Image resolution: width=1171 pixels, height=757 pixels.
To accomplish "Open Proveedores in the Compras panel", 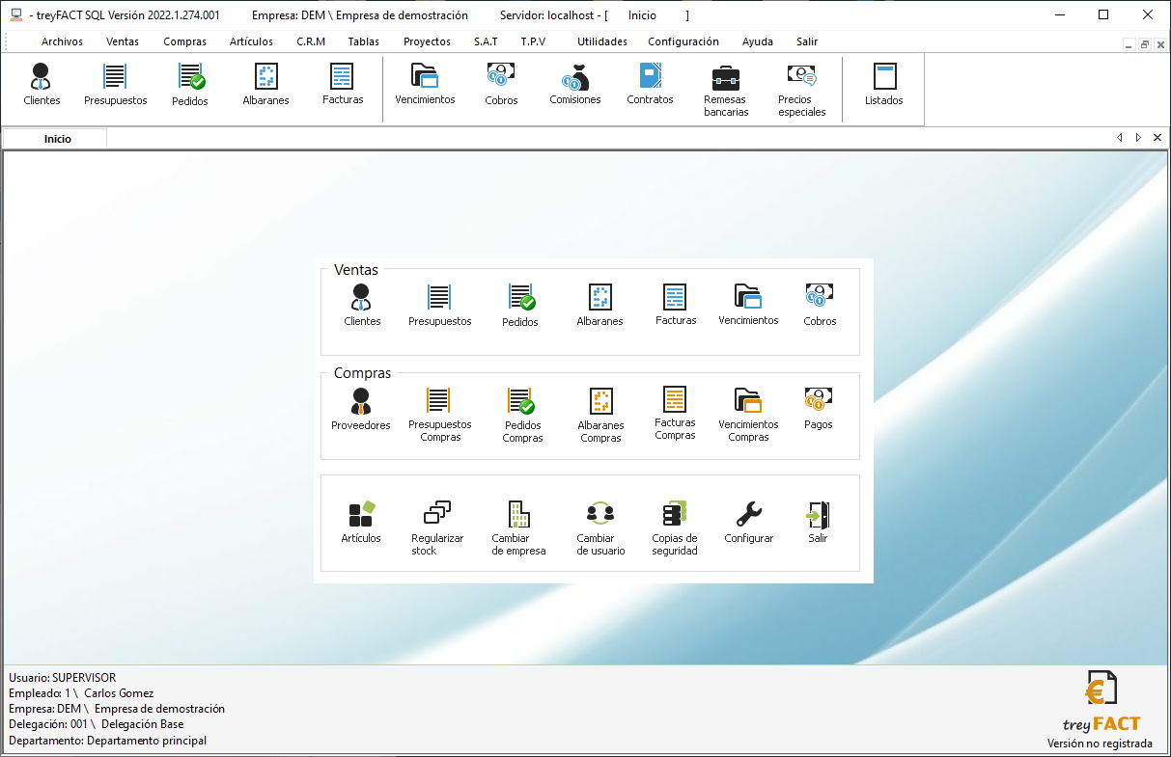I will point(361,410).
